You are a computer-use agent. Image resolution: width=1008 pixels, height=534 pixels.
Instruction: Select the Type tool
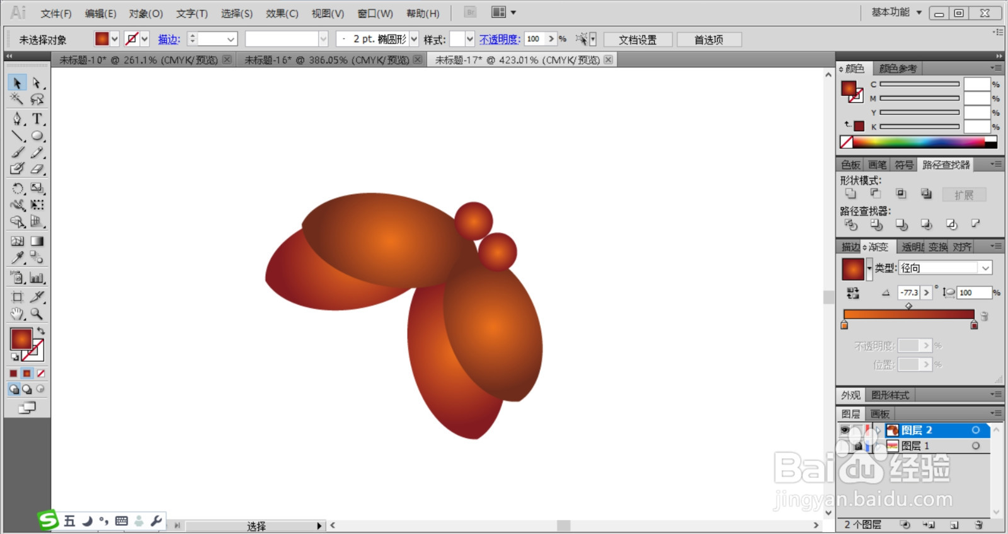pos(37,119)
